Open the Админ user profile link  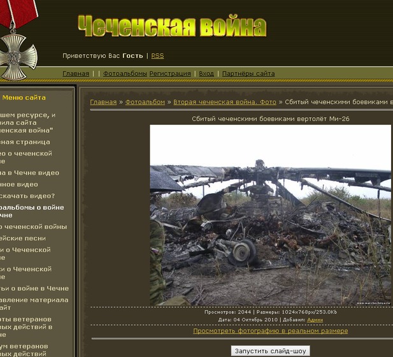click(315, 320)
